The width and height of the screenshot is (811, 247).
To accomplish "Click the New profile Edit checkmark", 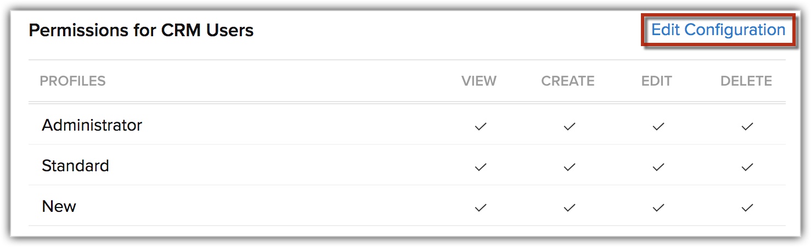I will click(x=658, y=207).
